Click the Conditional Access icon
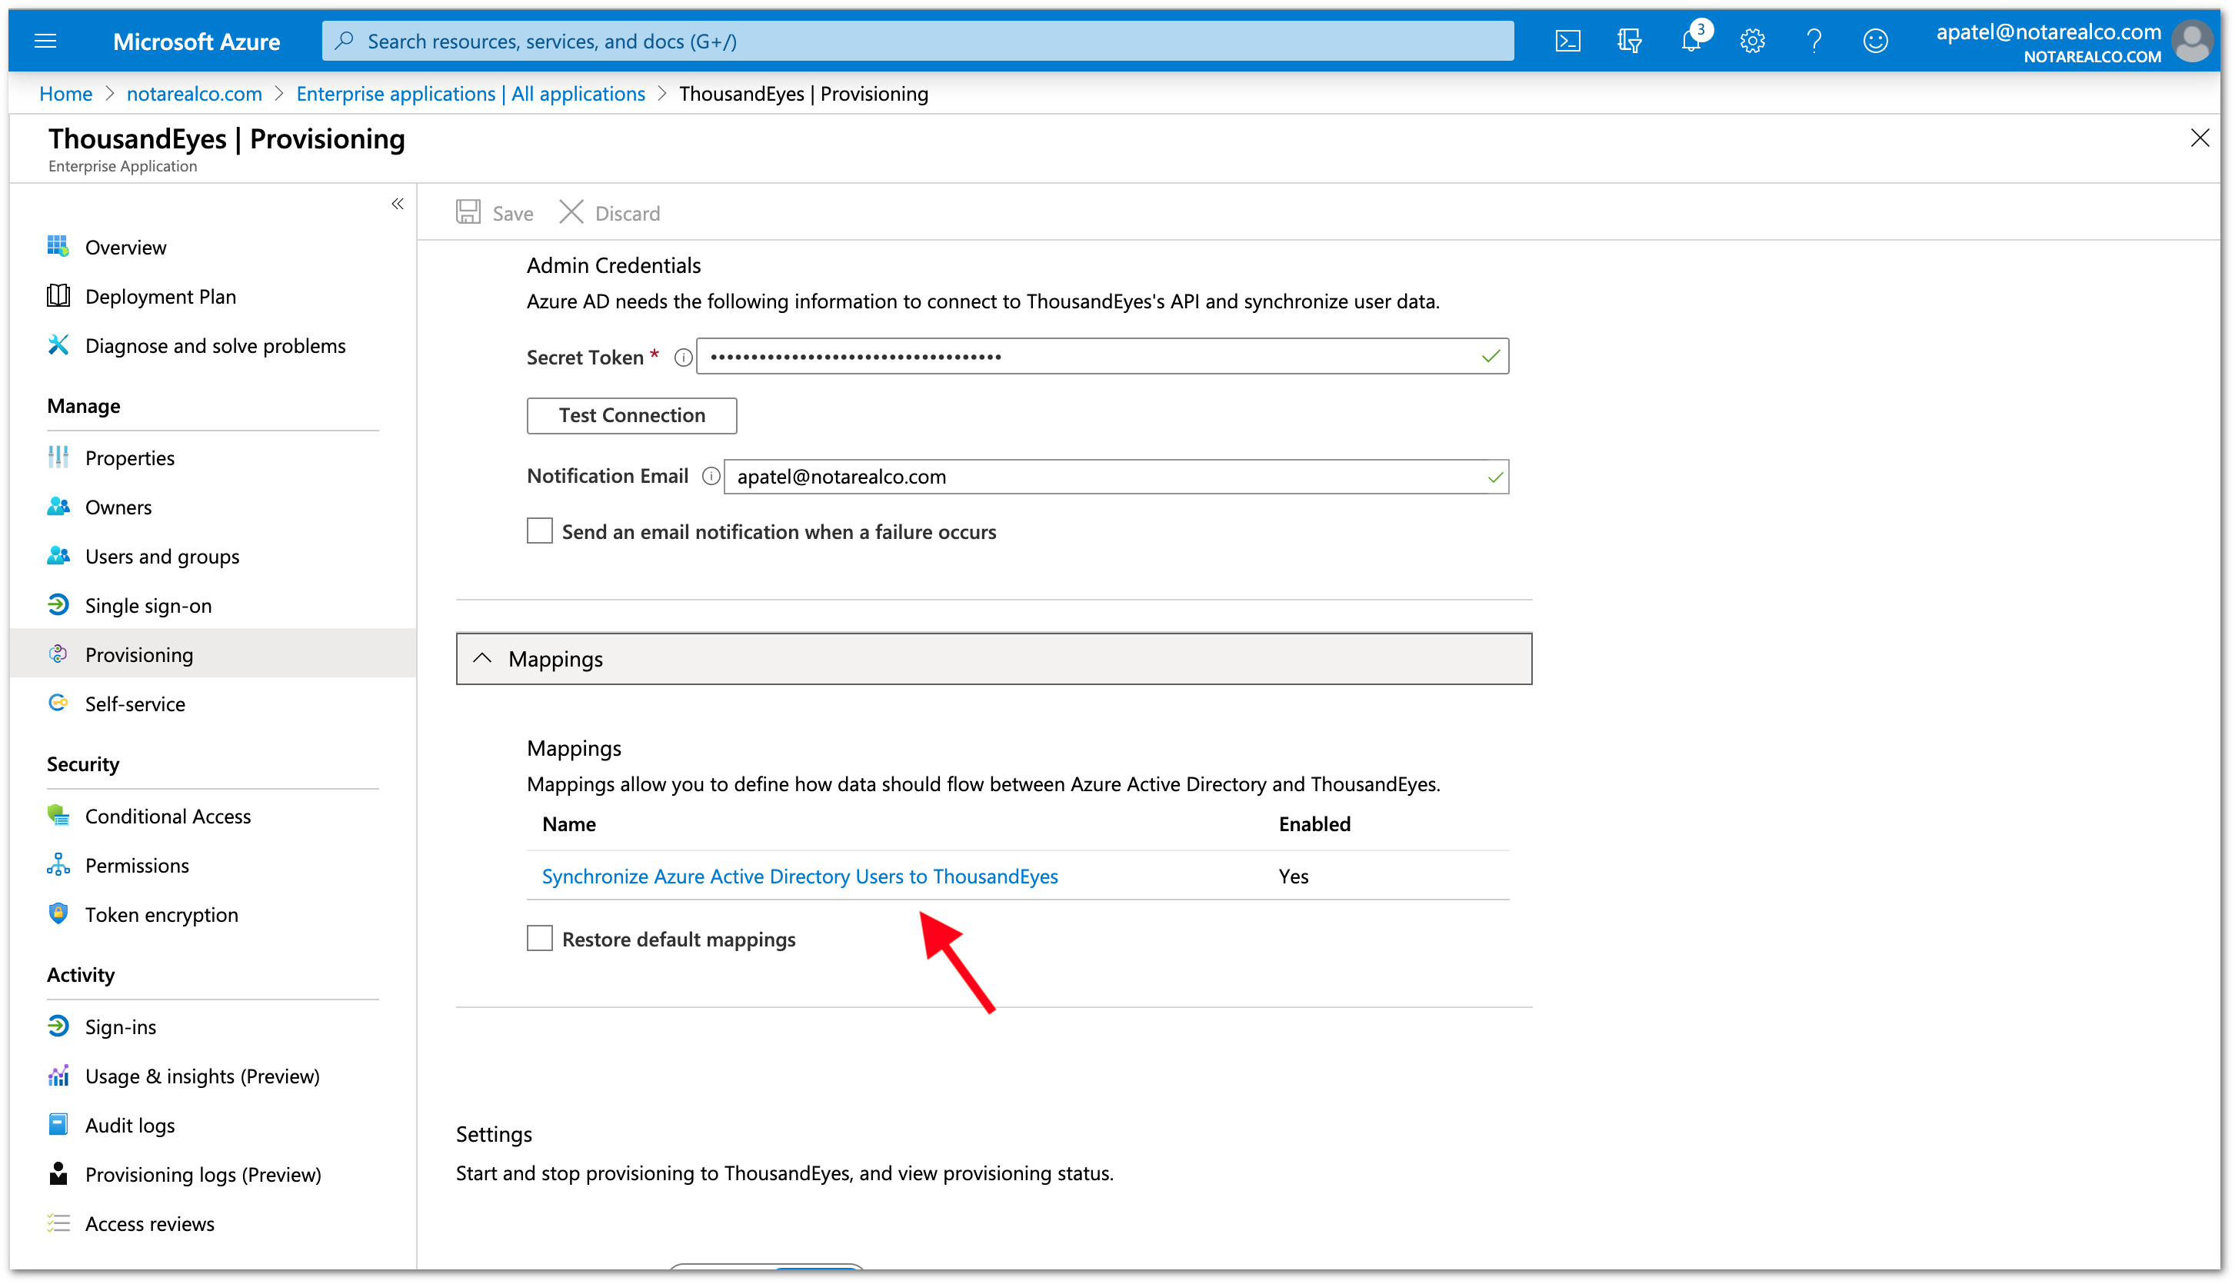This screenshot has height=1284, width=2235. tap(58, 816)
